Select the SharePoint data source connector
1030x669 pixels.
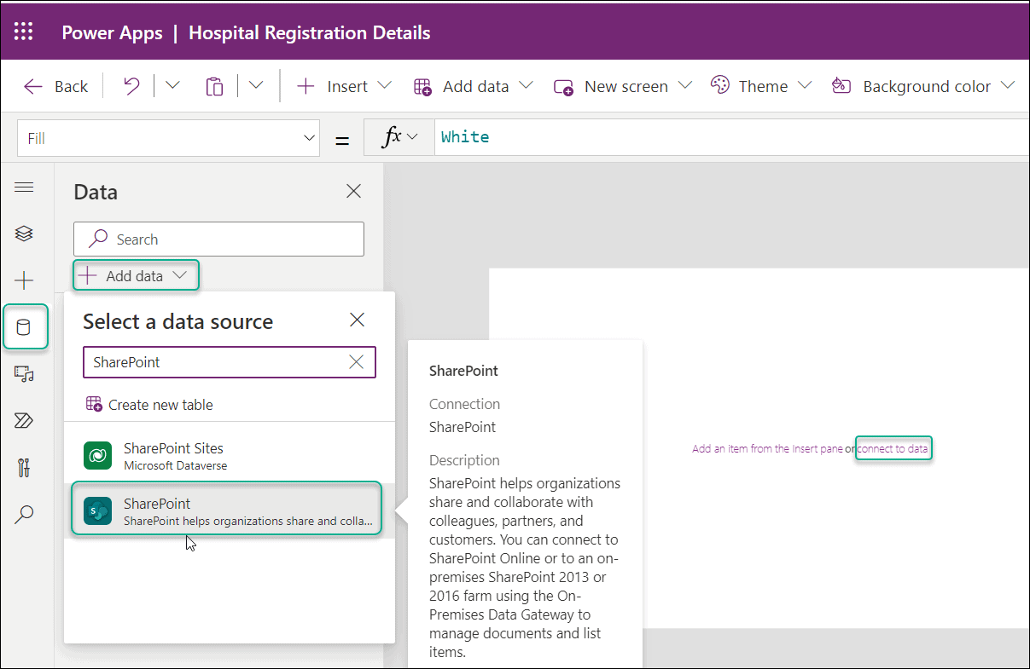coord(226,510)
